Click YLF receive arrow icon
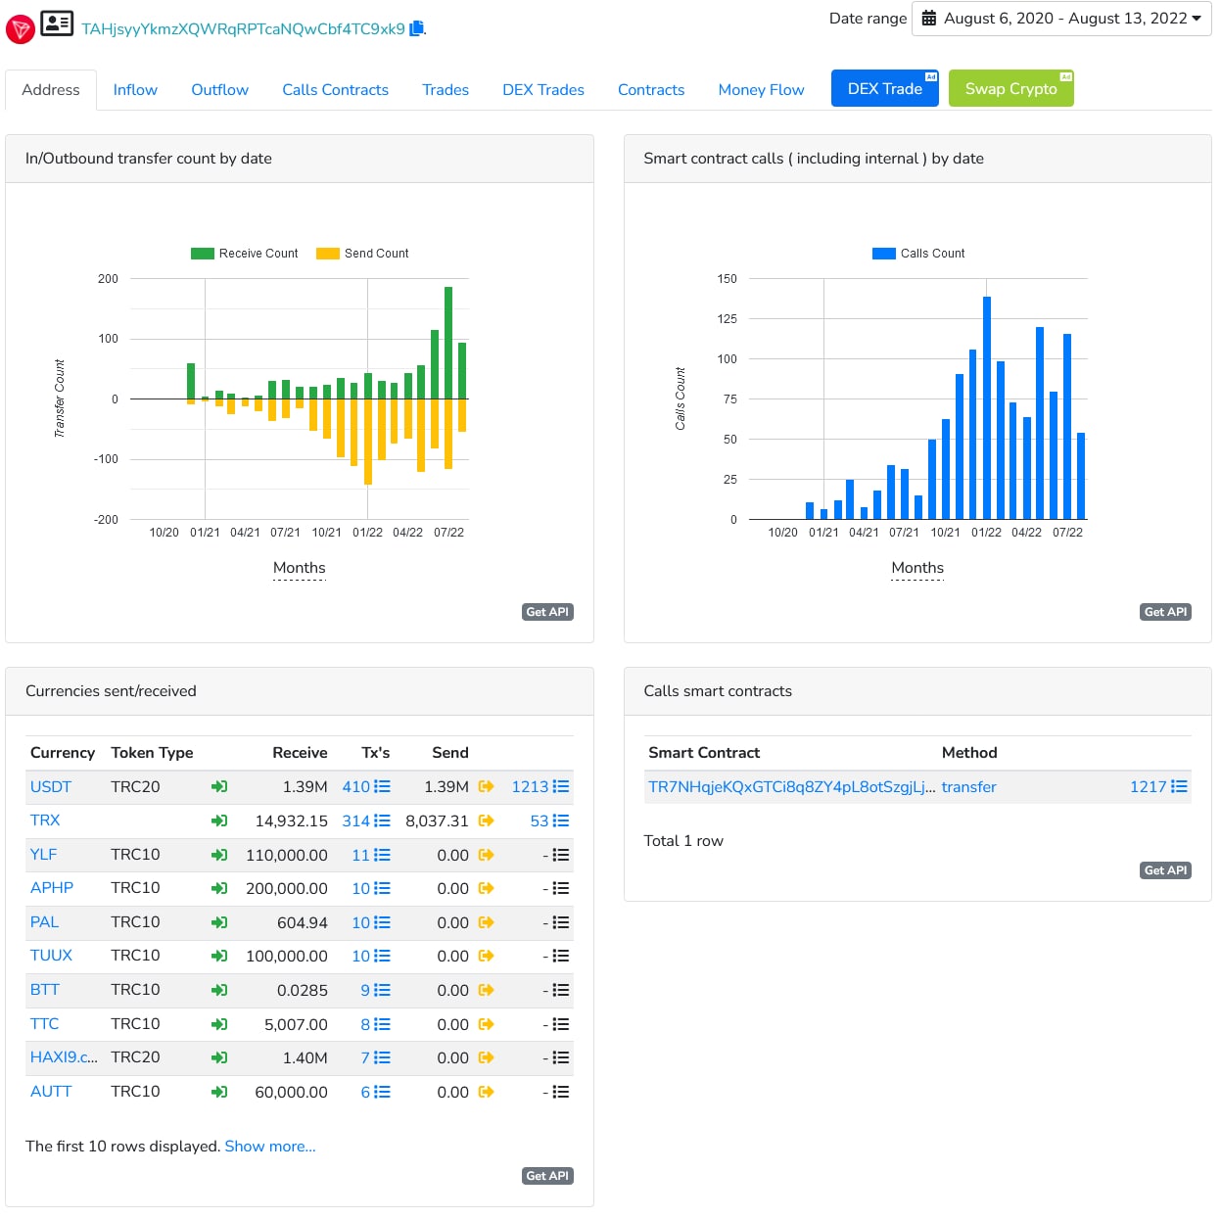1221x1219 pixels. [x=219, y=855]
